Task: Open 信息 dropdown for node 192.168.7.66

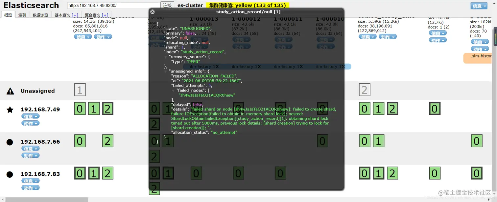Action: [x=31, y=149]
